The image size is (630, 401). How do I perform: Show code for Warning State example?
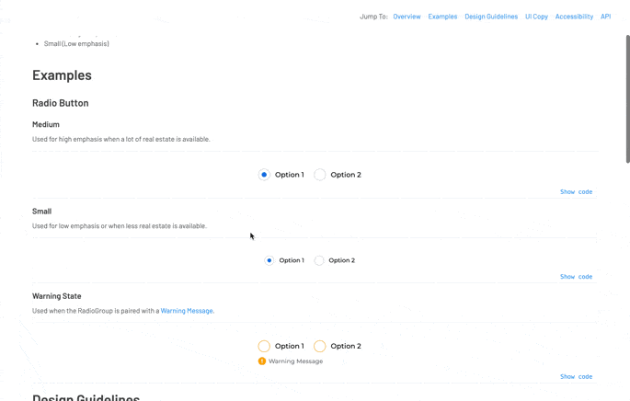pos(576,377)
